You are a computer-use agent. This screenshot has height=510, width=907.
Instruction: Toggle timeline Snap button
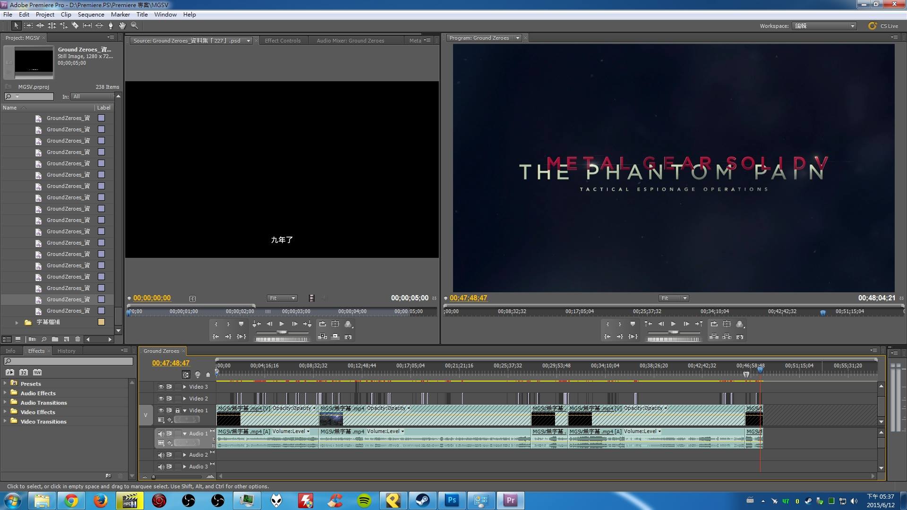point(186,374)
